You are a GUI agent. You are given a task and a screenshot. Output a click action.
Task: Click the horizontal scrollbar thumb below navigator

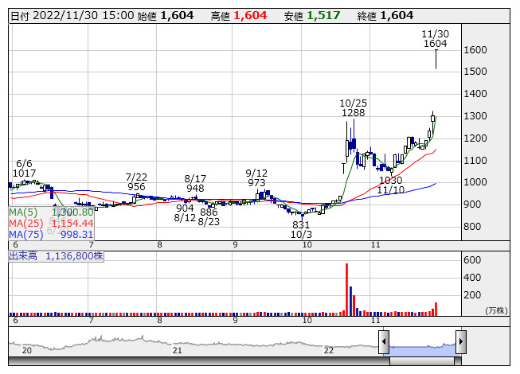422,361
